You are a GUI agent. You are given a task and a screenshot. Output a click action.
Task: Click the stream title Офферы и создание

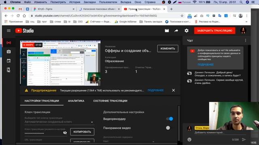[128, 51]
